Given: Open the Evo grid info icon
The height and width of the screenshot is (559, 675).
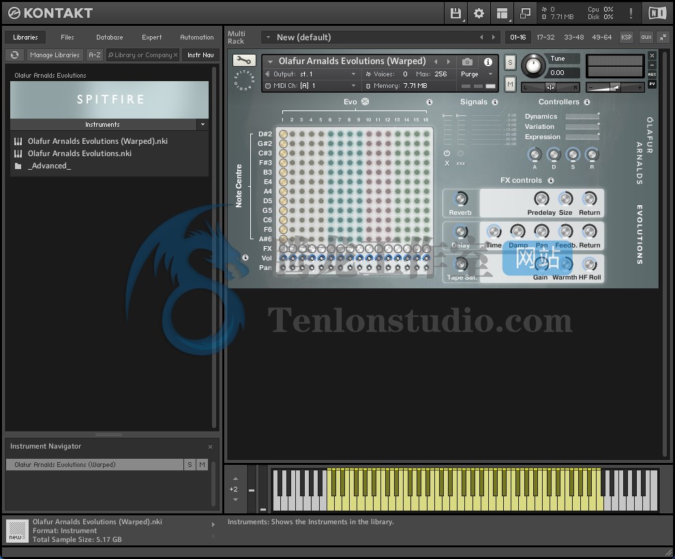Looking at the screenshot, I should 429,102.
